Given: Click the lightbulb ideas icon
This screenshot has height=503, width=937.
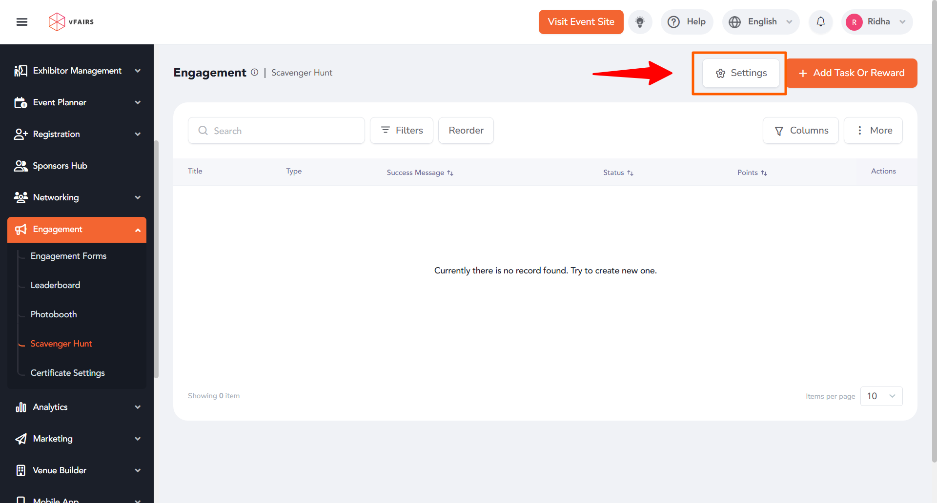Looking at the screenshot, I should point(640,22).
